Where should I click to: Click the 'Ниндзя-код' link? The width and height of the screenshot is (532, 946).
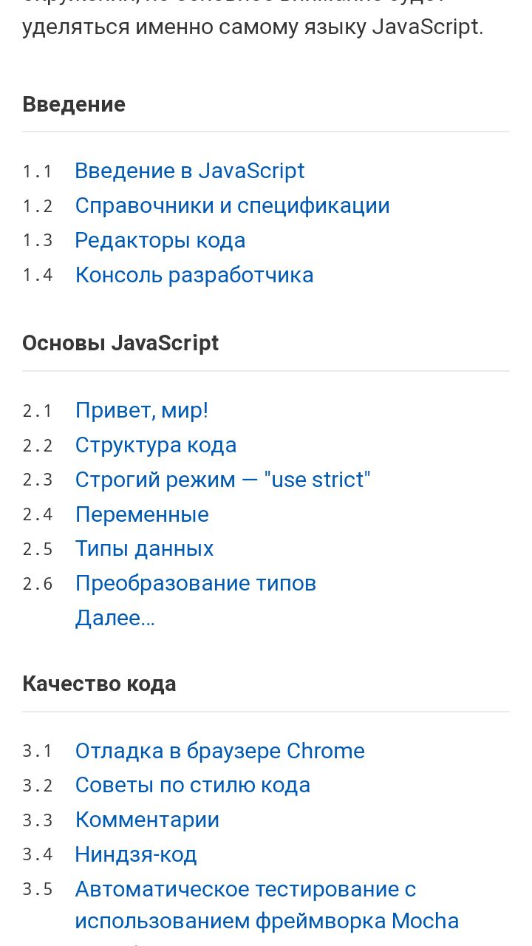tap(136, 854)
